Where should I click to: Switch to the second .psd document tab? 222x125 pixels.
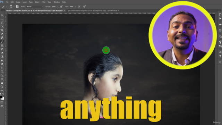[93, 11]
